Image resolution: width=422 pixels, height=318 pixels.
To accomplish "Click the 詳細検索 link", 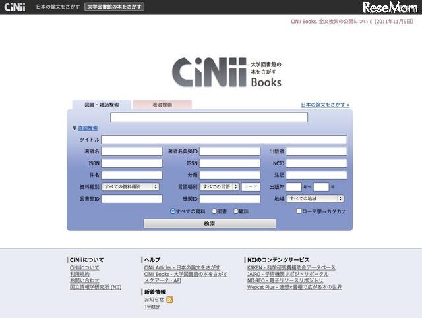I will pyautogui.click(x=88, y=128).
